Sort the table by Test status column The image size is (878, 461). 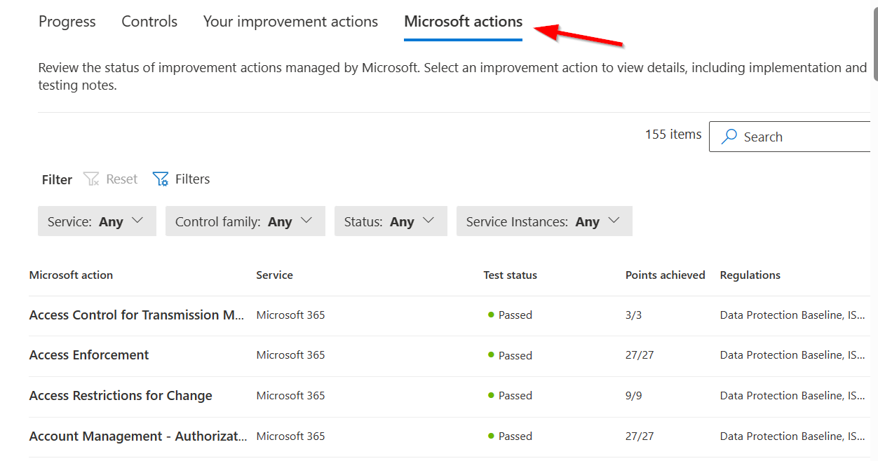point(510,275)
